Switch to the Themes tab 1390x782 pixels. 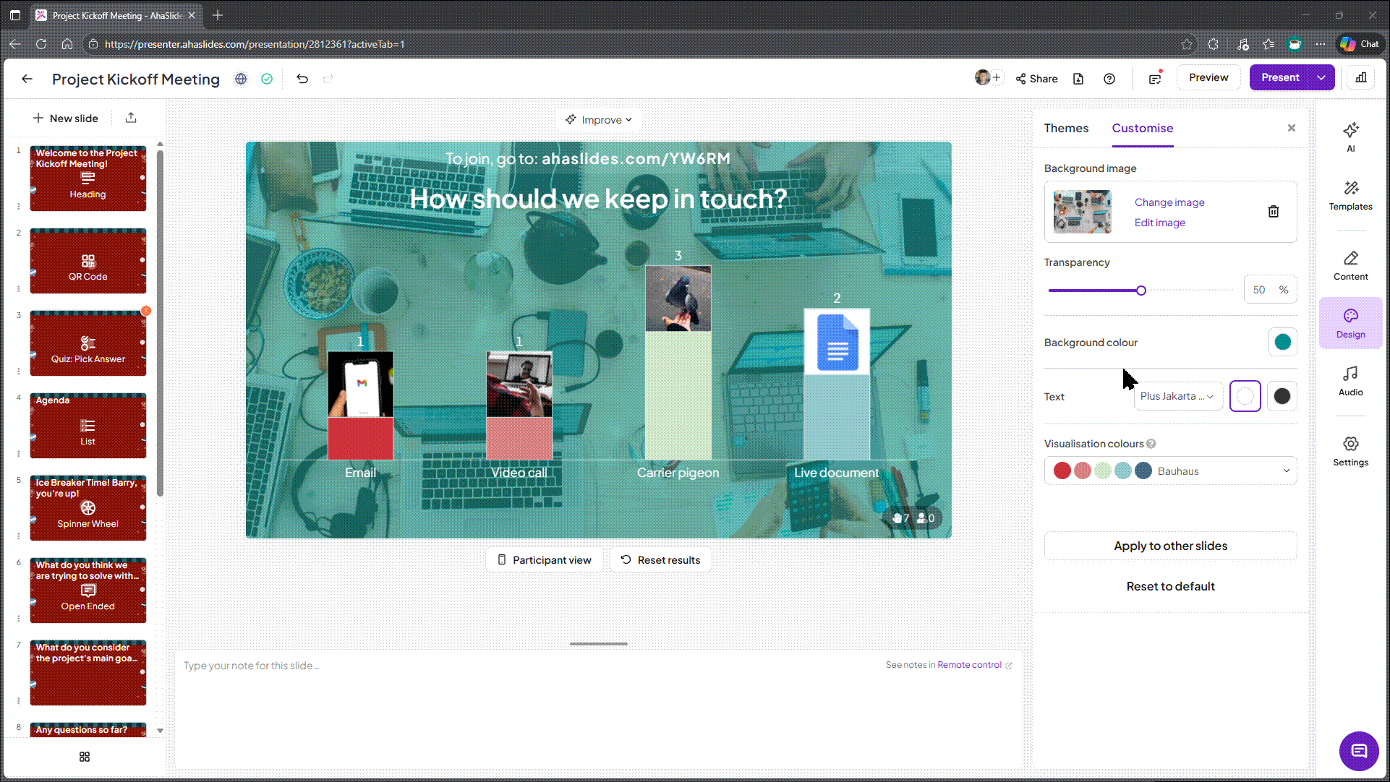(1065, 128)
